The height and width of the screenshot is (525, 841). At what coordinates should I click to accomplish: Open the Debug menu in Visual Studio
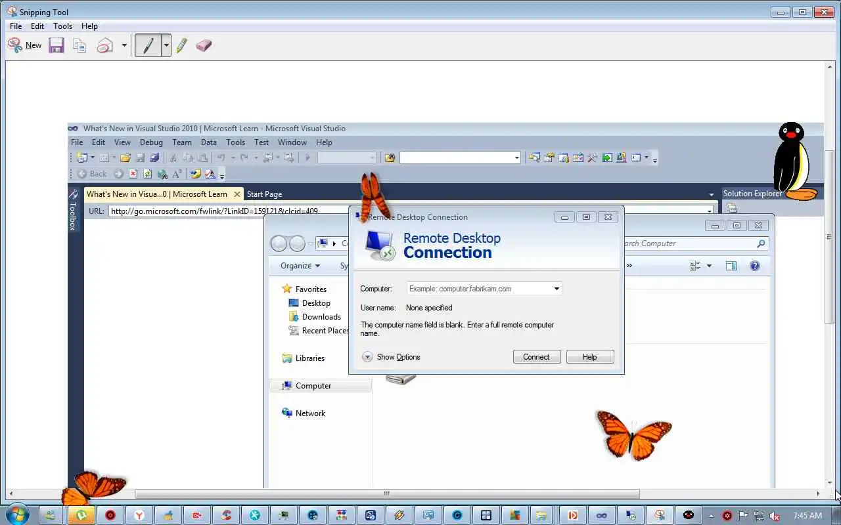[x=151, y=142]
